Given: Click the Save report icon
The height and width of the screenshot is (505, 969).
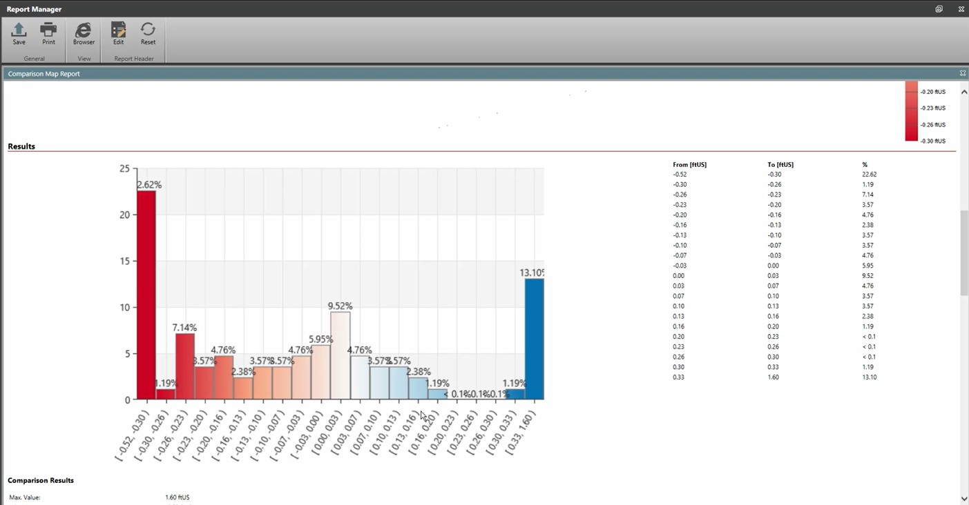Looking at the screenshot, I should click(19, 33).
